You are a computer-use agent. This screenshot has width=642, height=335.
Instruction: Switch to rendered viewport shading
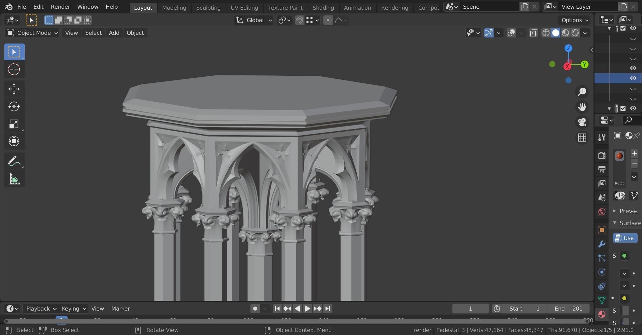(x=575, y=33)
